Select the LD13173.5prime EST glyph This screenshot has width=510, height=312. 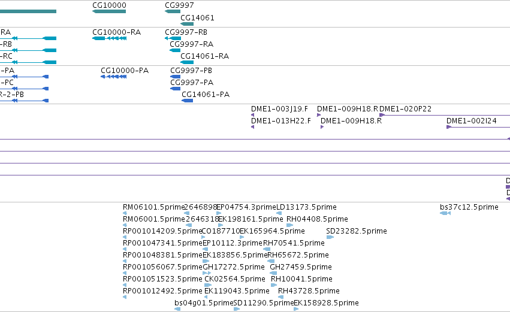click(x=279, y=213)
